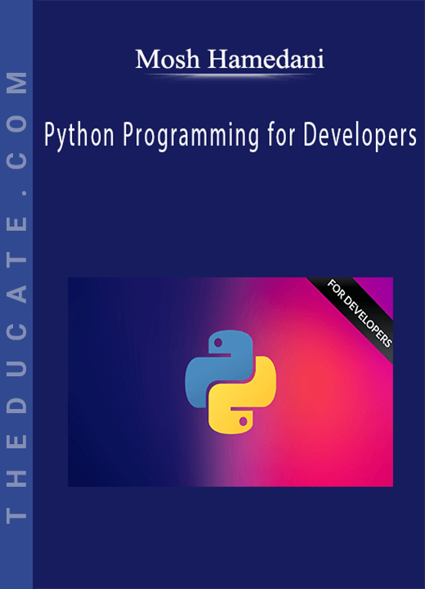
Task: Click the gradient course thumbnail image
Action: click(230, 382)
